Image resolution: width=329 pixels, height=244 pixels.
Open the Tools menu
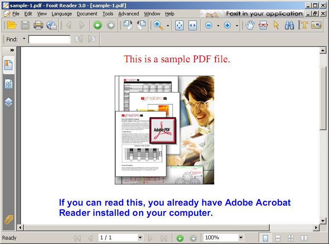point(108,14)
